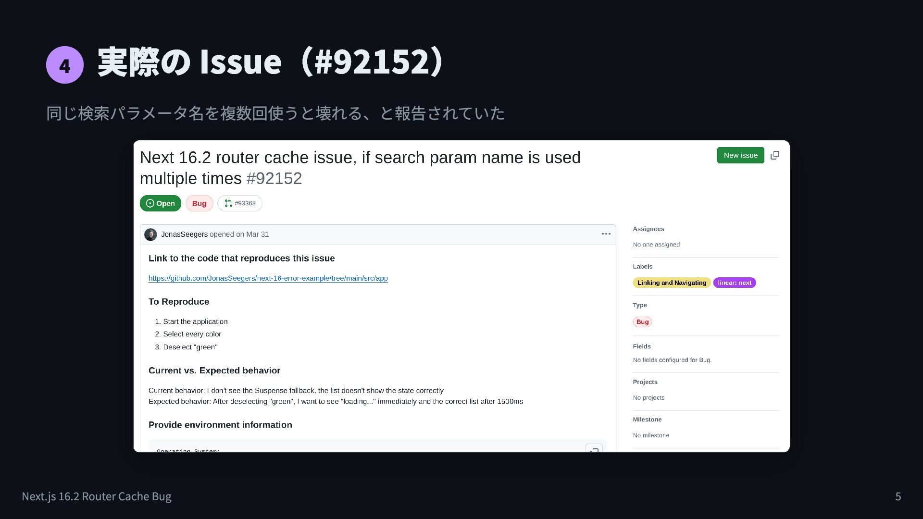Open the linear: next label
The height and width of the screenshot is (519, 923).
click(x=735, y=283)
